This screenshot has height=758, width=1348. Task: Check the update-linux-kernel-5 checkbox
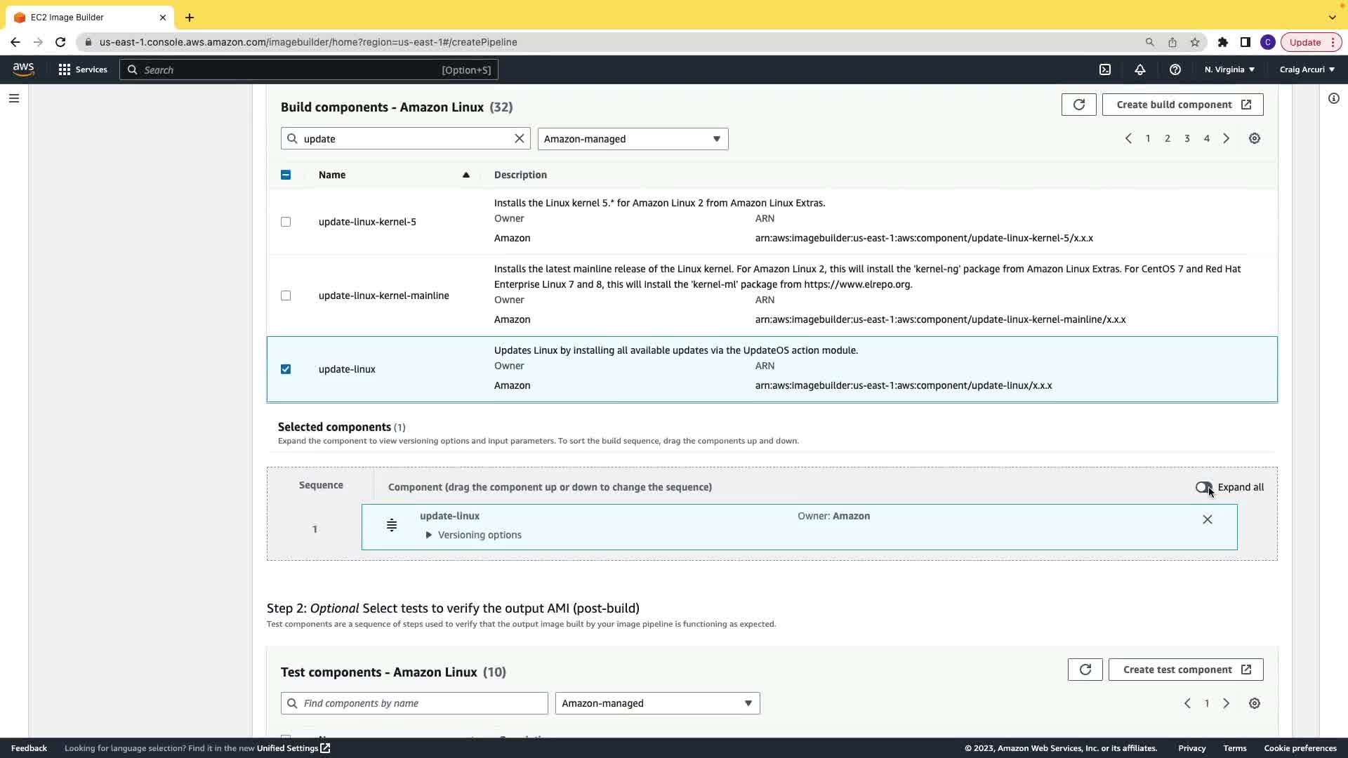[x=286, y=222]
